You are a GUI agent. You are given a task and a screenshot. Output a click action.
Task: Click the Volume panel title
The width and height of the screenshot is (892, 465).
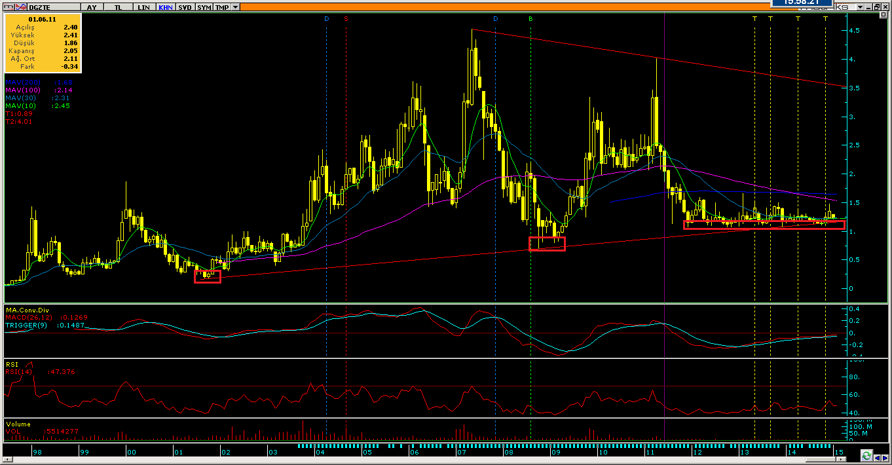click(18, 424)
